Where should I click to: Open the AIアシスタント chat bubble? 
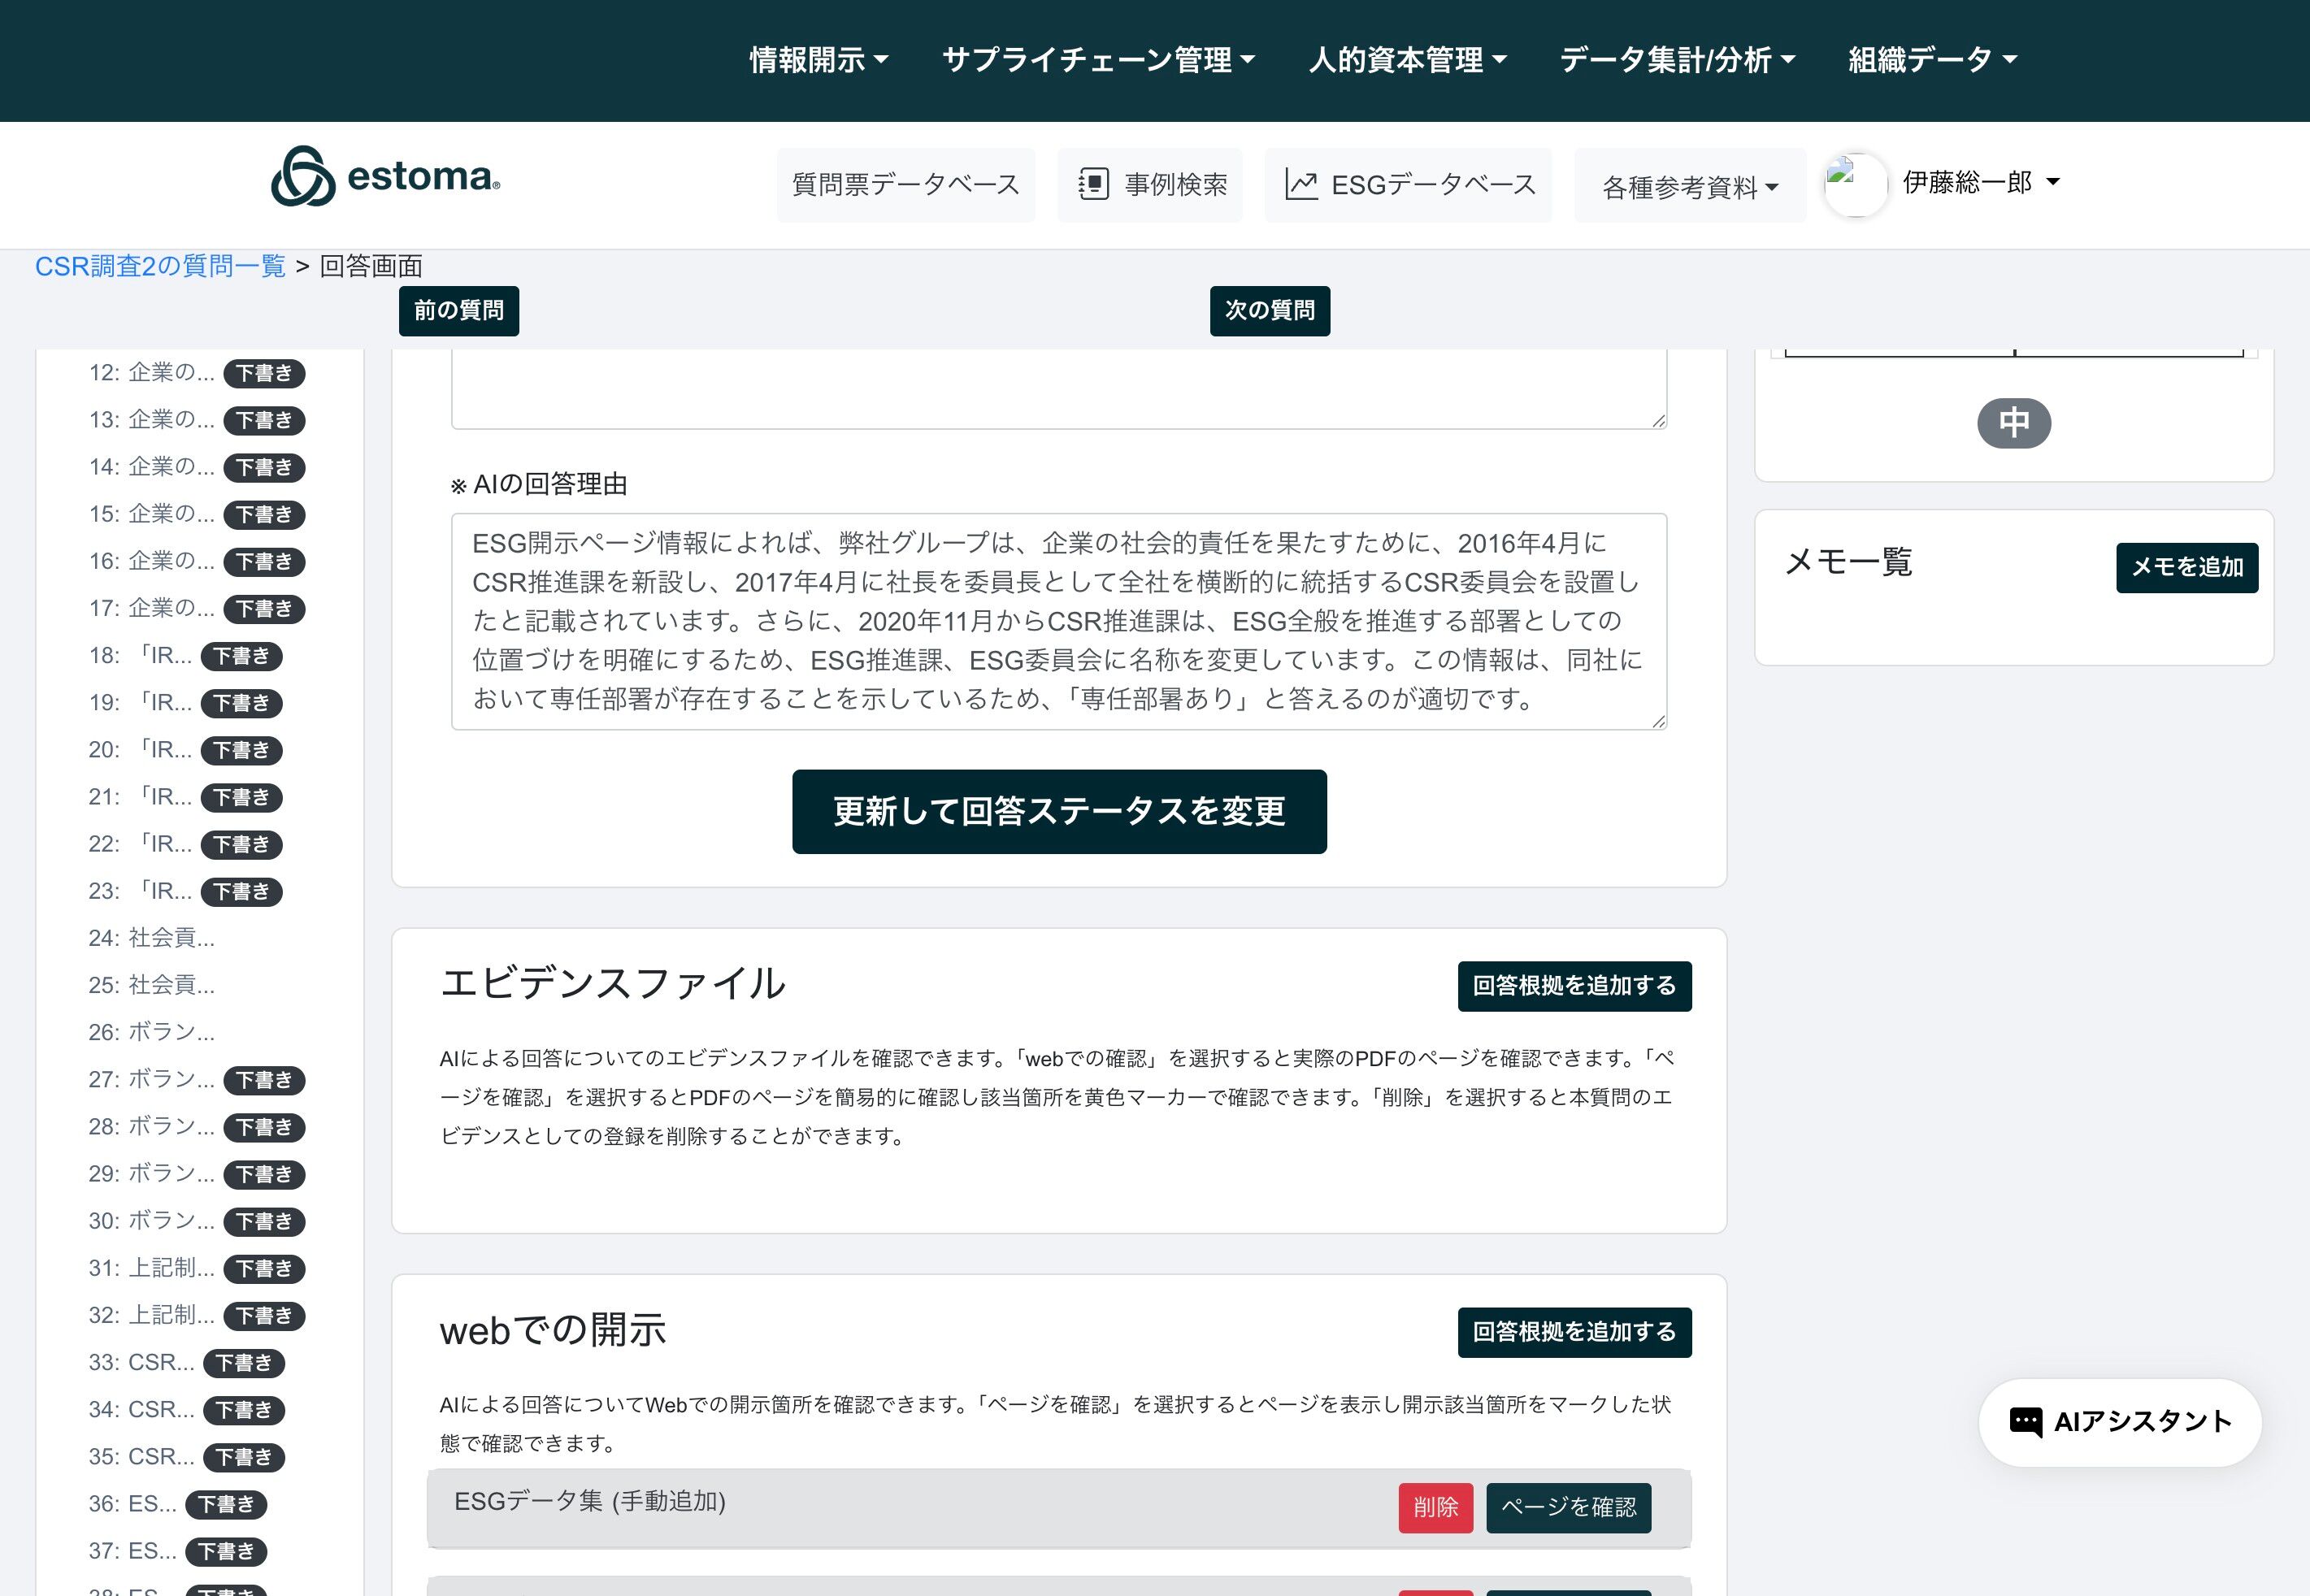tap(2119, 1422)
